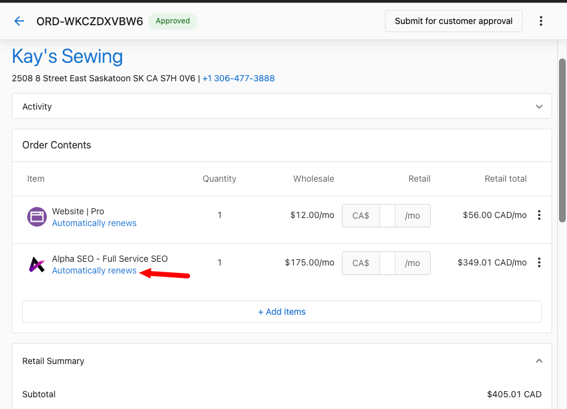The width and height of the screenshot is (567, 409).
Task: Click the Subtotal label
Action: click(x=39, y=394)
